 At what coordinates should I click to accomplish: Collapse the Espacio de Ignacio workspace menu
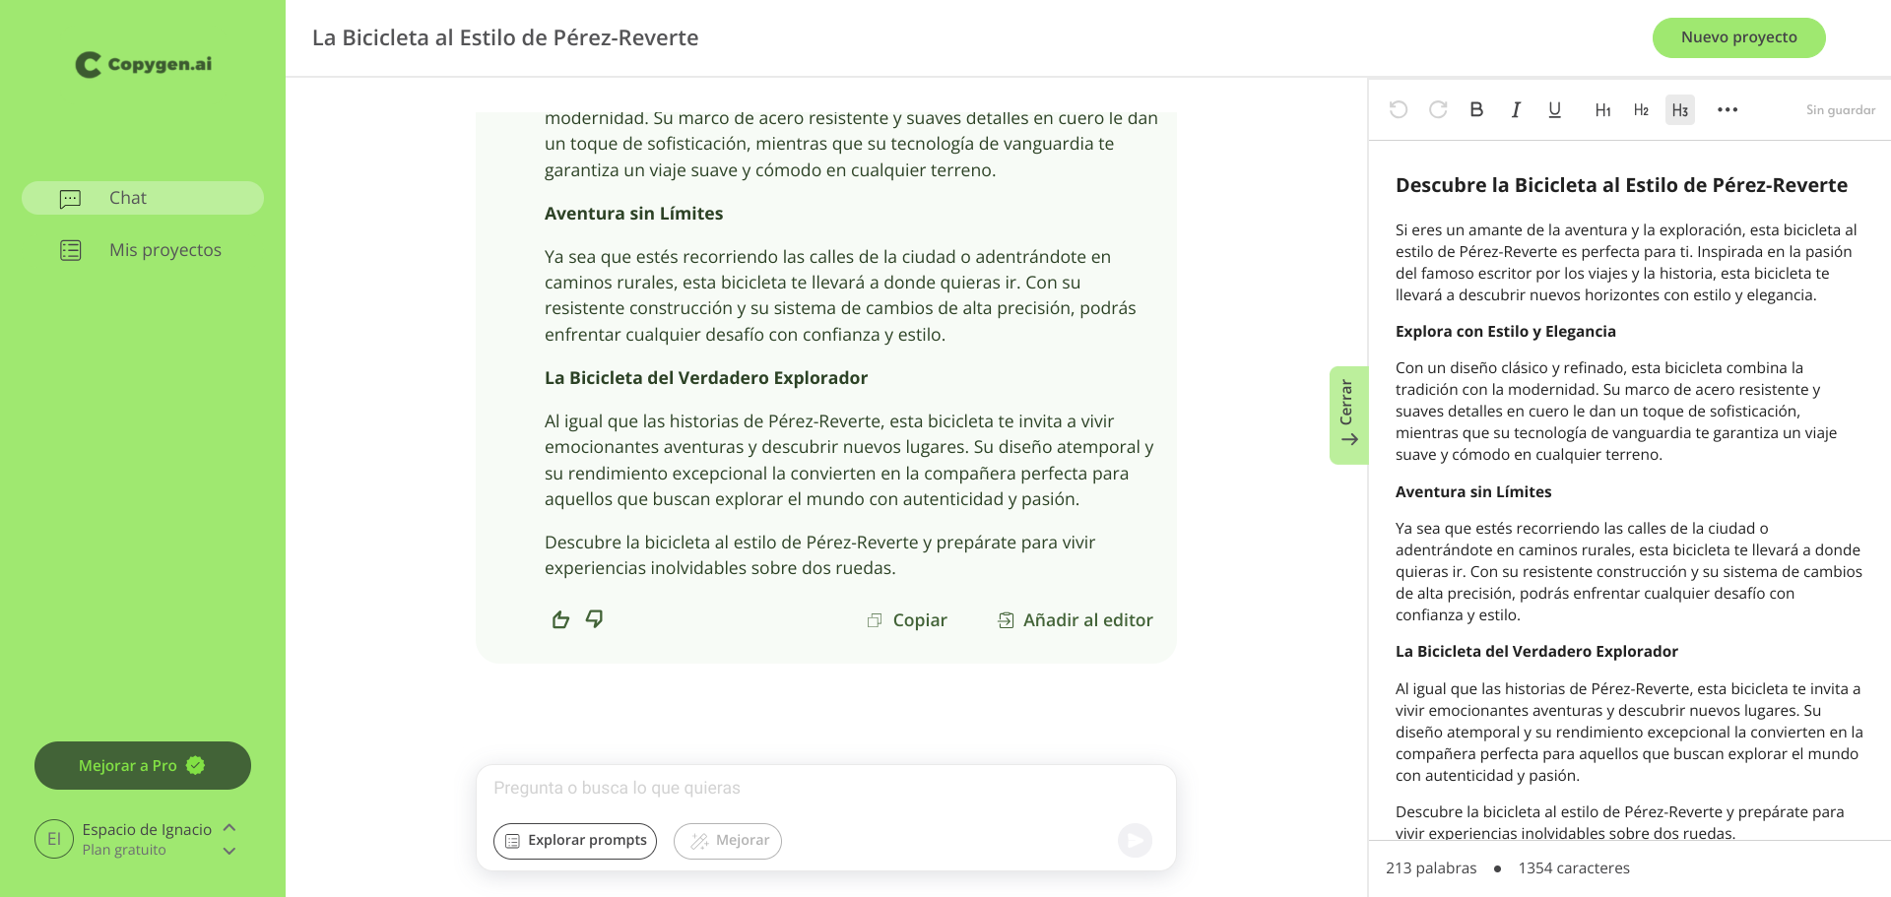tap(229, 829)
